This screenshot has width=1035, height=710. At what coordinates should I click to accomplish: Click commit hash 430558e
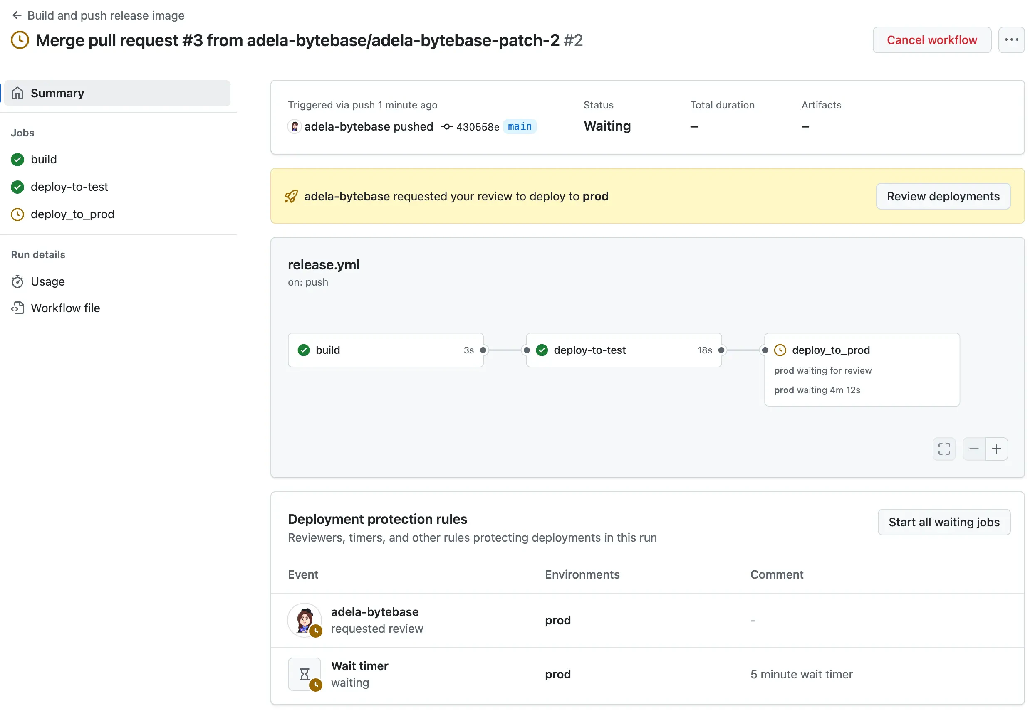(478, 127)
